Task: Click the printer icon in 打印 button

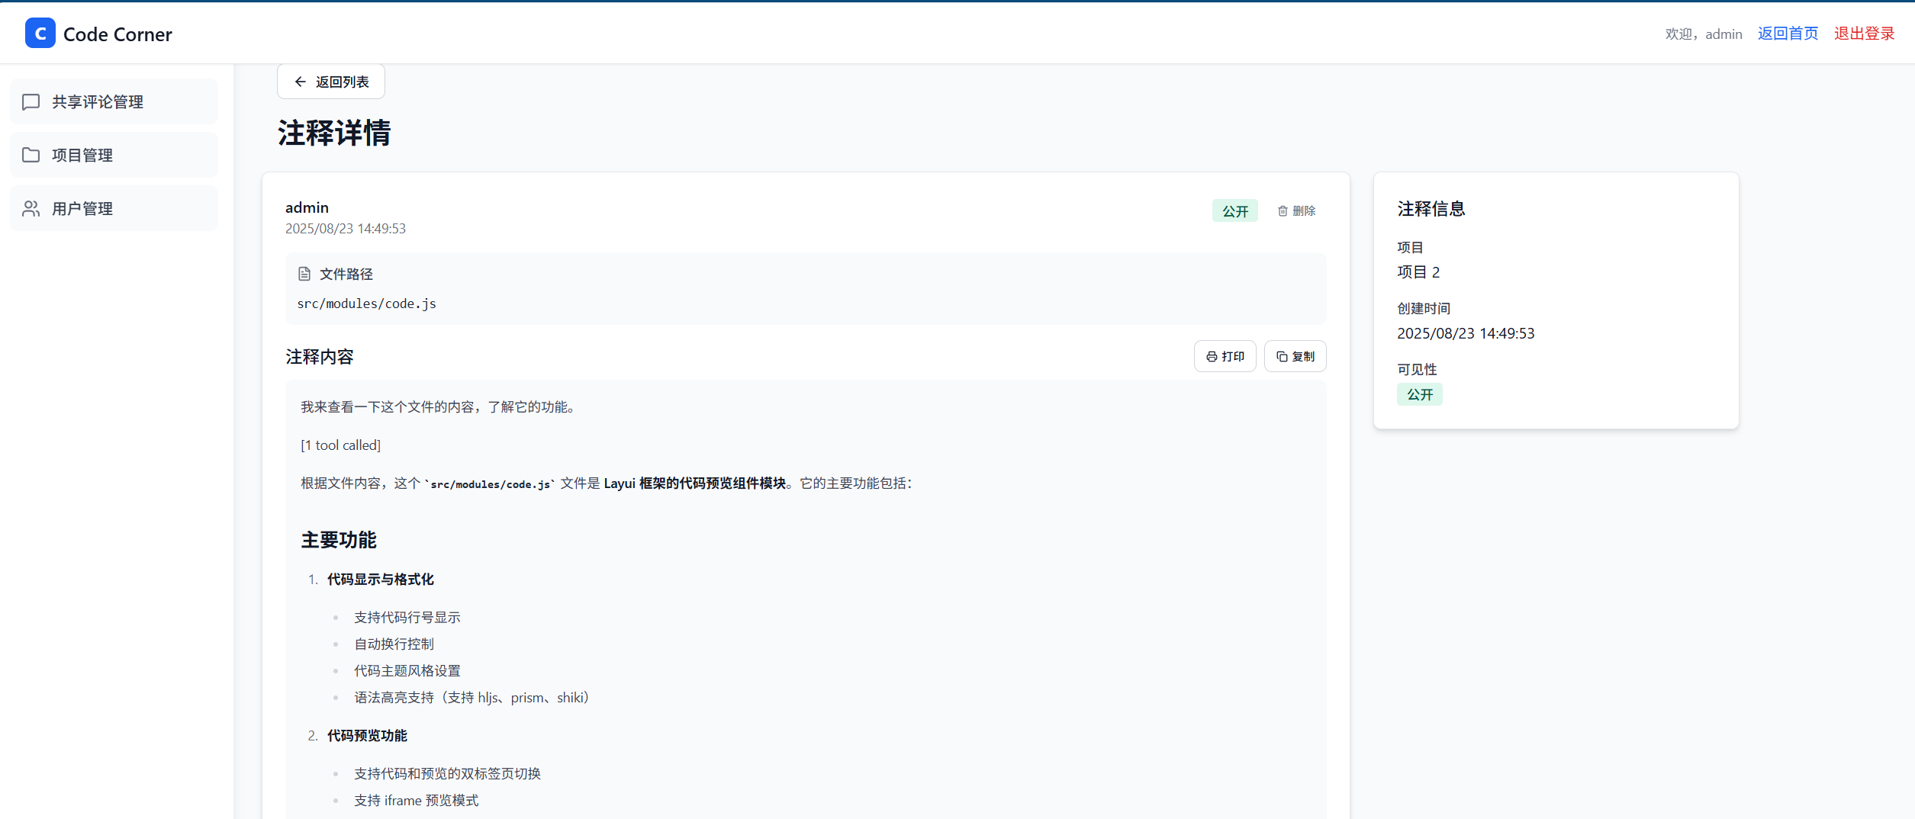Action: click(1212, 357)
